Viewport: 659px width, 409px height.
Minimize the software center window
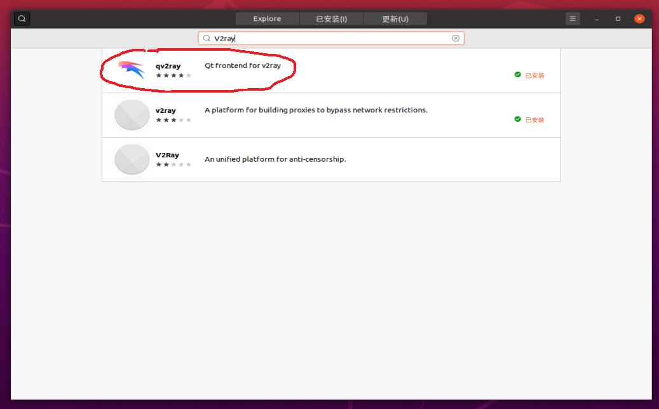point(596,19)
